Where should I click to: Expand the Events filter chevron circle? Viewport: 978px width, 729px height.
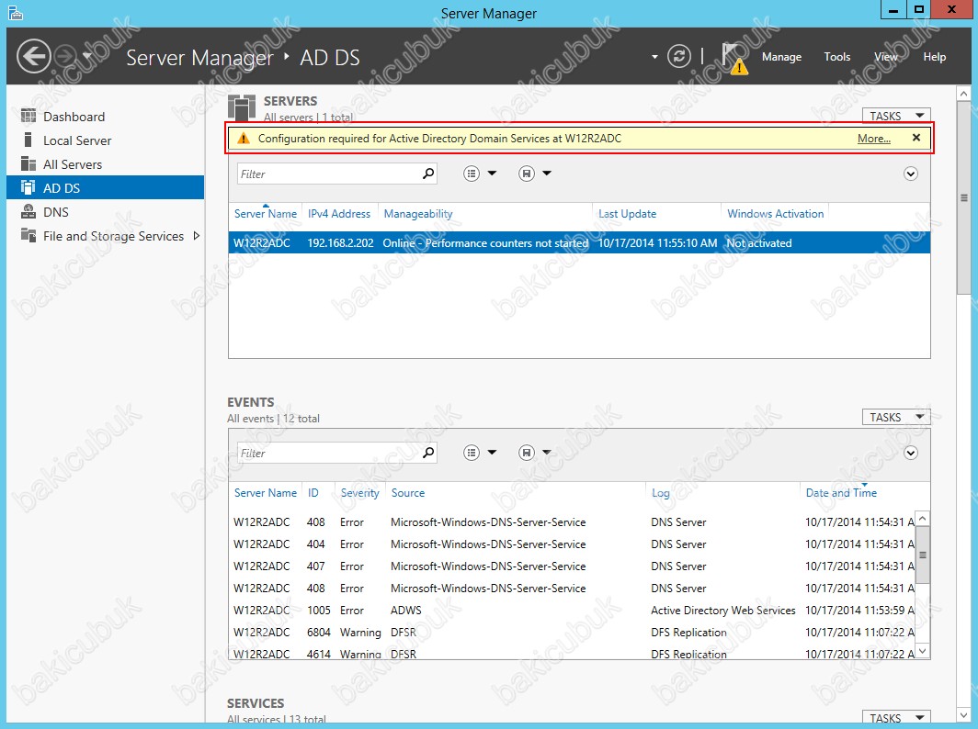(911, 453)
